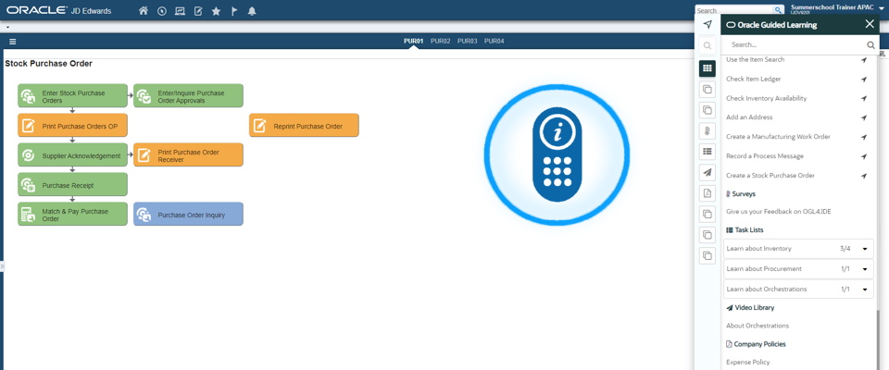The width and height of the screenshot is (889, 370).
Task: Open the Task Lists icon in sidebar
Action: coord(707,152)
